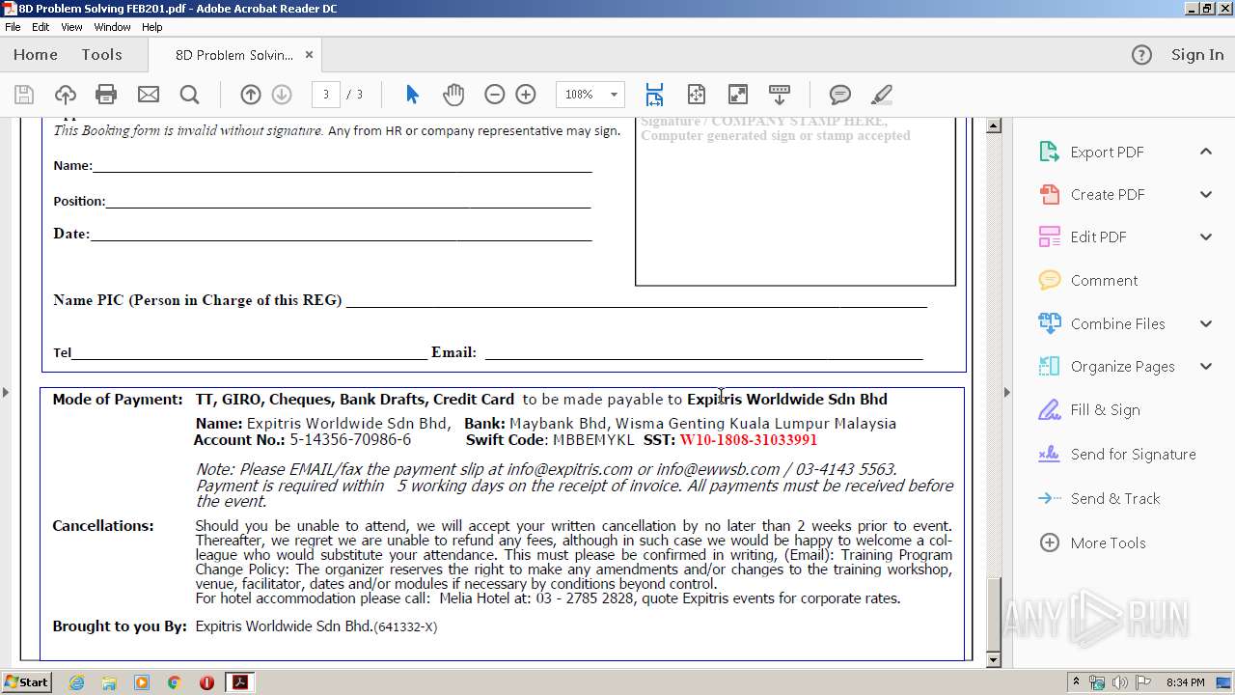Click the Windows Start button
Screen dimensions: 1235x695
pyautogui.click(x=26, y=682)
